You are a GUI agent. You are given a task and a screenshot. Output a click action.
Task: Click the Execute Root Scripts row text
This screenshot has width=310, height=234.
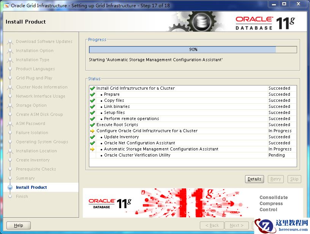pos(117,125)
